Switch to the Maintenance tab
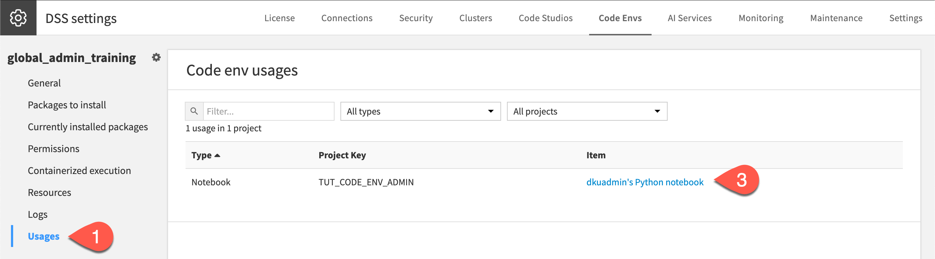935x259 pixels. (x=836, y=18)
